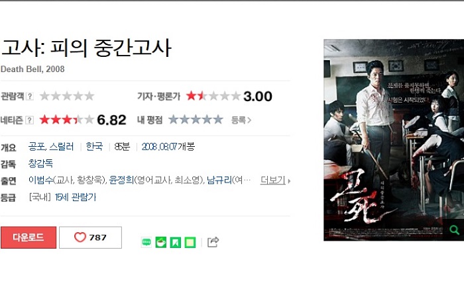
Task: Click magnifier icon on movie poster
Action: (x=454, y=229)
